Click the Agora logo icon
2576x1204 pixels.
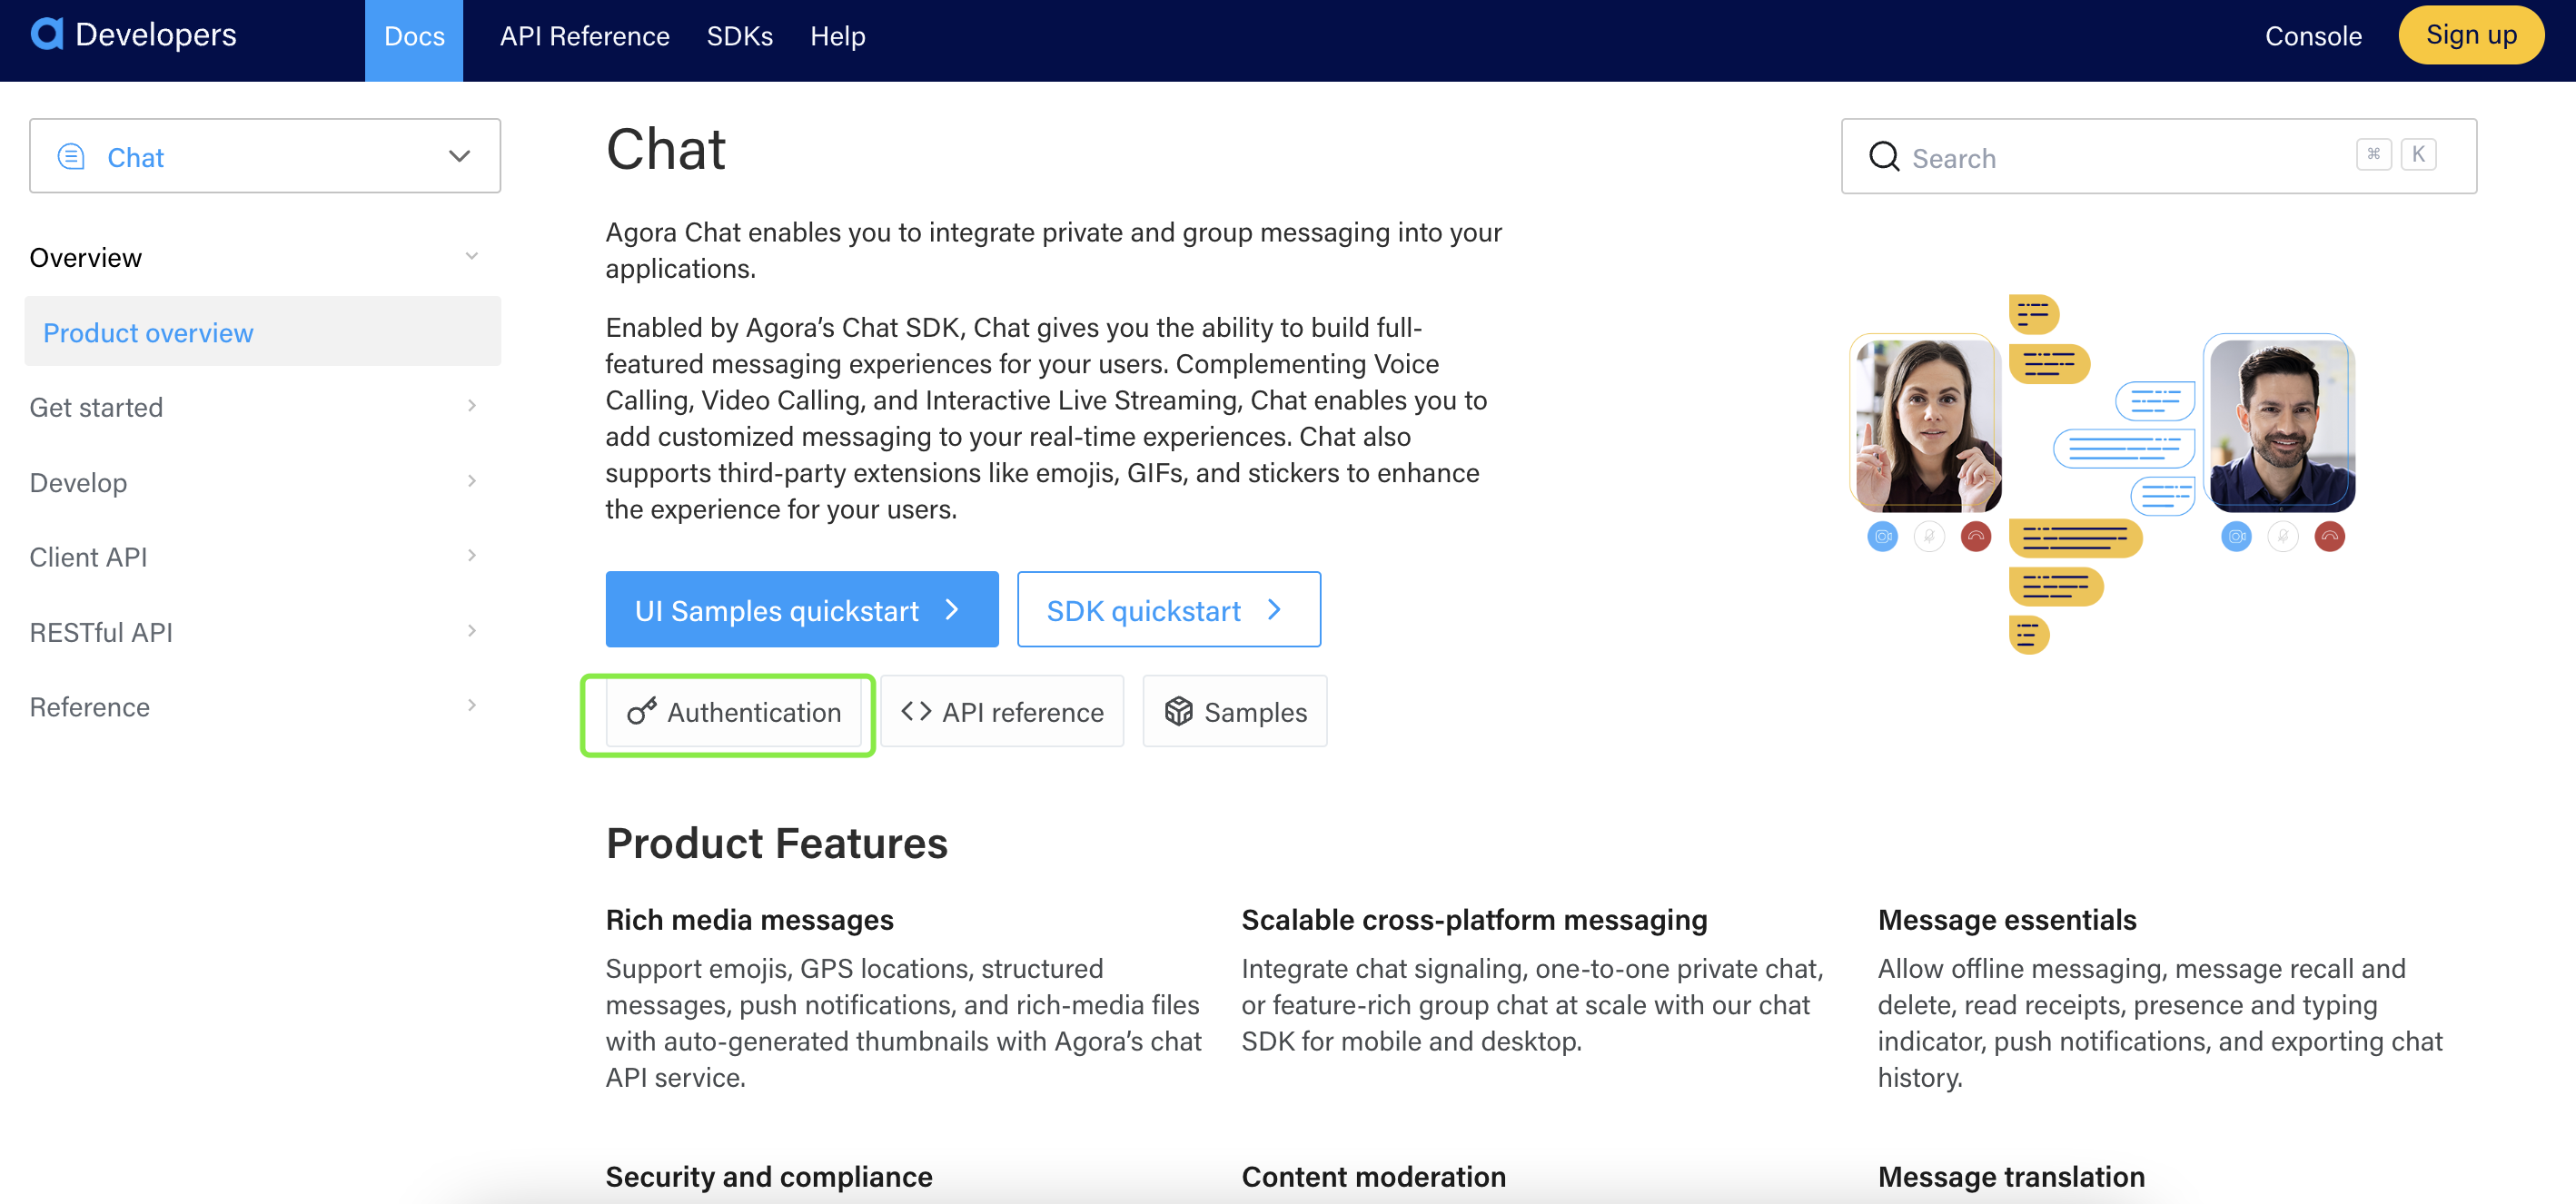pos(47,34)
